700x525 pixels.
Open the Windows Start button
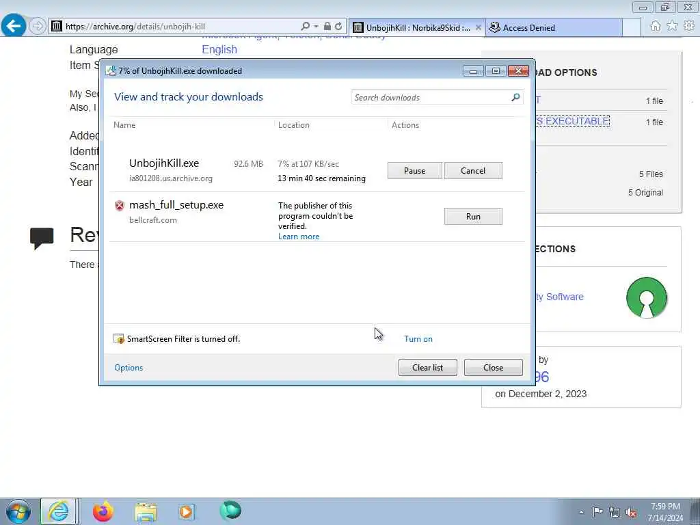click(x=18, y=511)
